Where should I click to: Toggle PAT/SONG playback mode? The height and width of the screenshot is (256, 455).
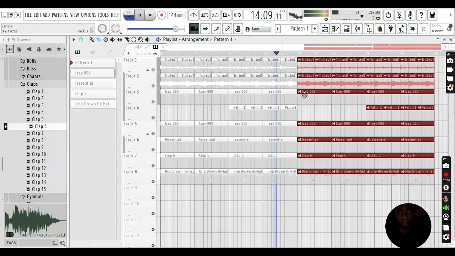coord(129,15)
